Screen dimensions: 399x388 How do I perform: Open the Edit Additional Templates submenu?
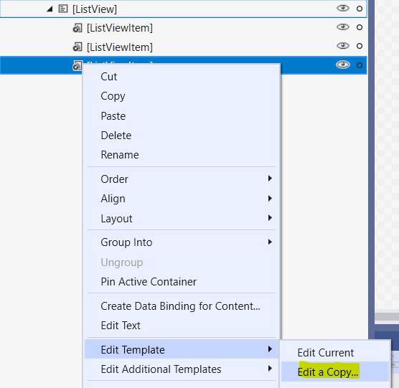point(182,369)
